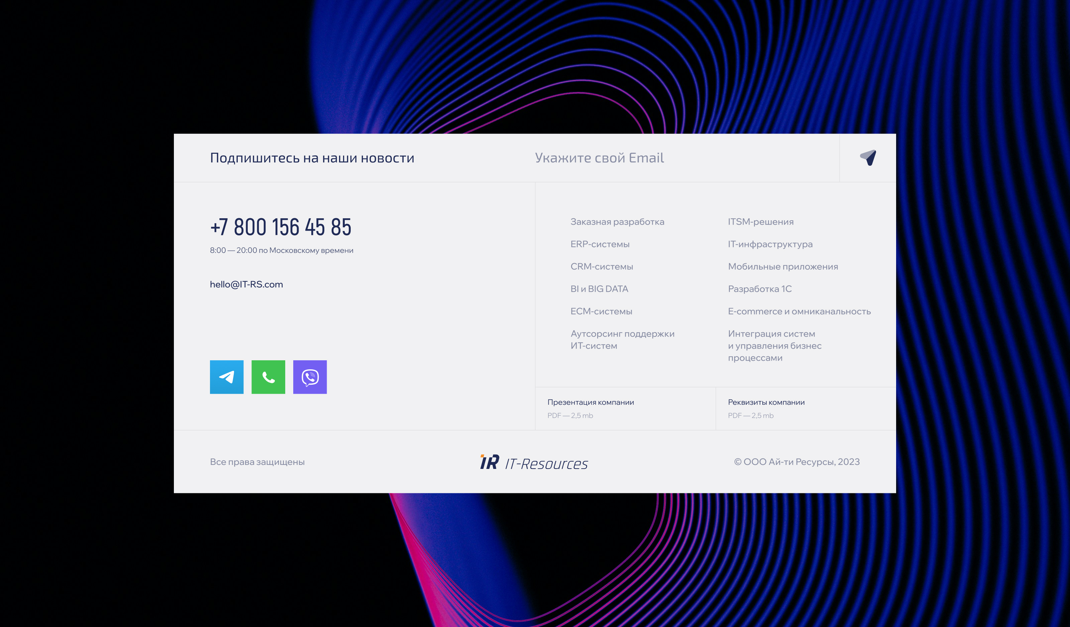Open Аутсорсинг поддержки ИТ-систем link
Screen dimensions: 1070x627
[622, 340]
